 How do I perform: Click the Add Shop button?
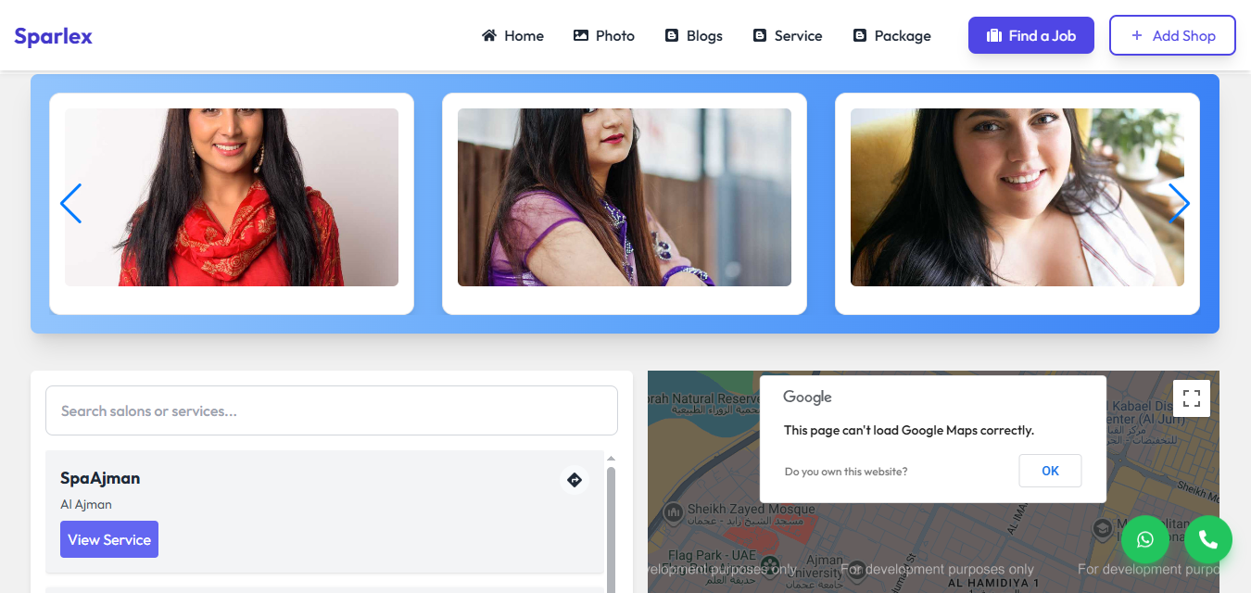[x=1172, y=35]
